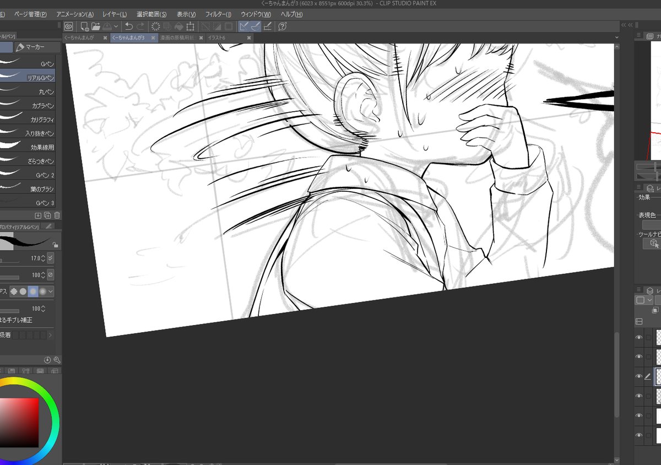This screenshot has height=465, width=661.
Task: Open the アニメーション(A) menu
Action: (x=75, y=14)
